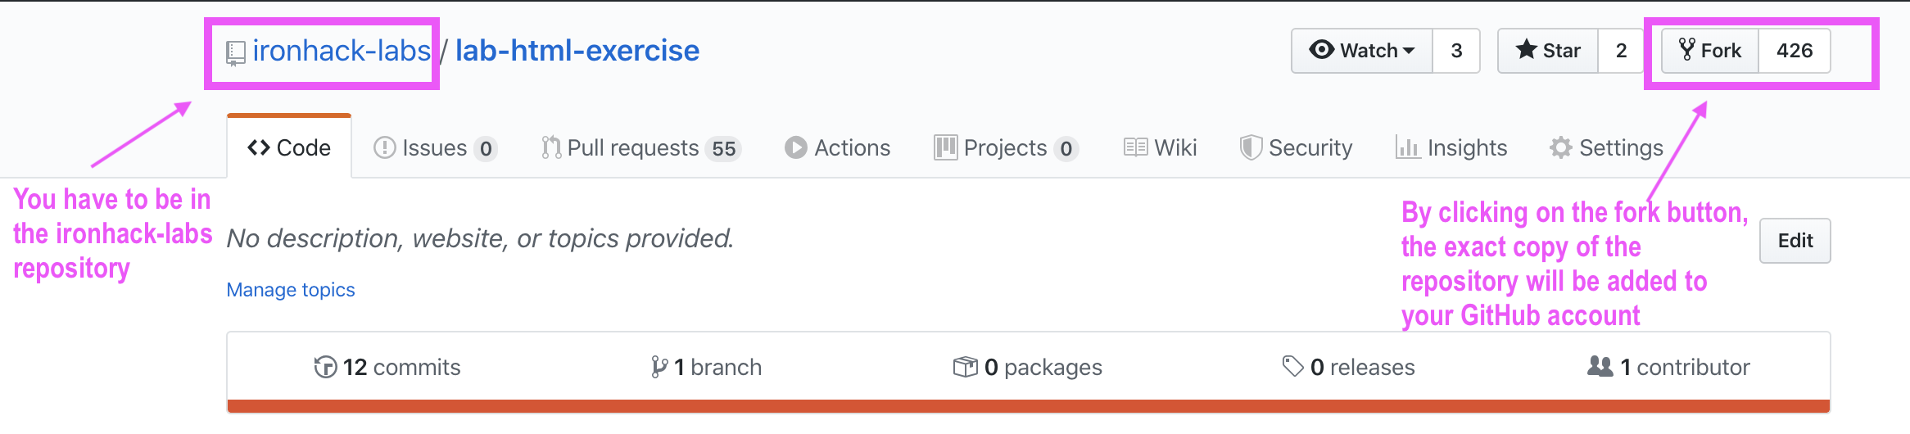Click the packages box icon
Viewport: 1910px width, 434px height.
pyautogui.click(x=966, y=367)
